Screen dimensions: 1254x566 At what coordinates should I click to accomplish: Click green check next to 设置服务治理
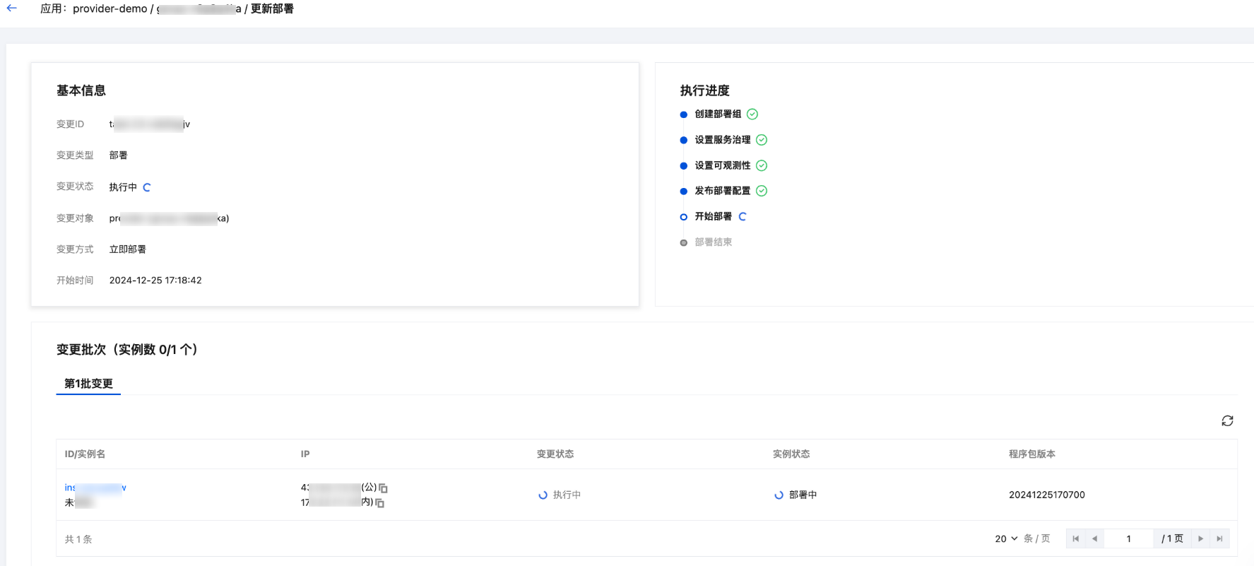(762, 140)
